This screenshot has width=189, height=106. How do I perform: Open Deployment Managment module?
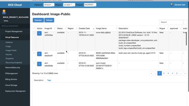point(15,91)
